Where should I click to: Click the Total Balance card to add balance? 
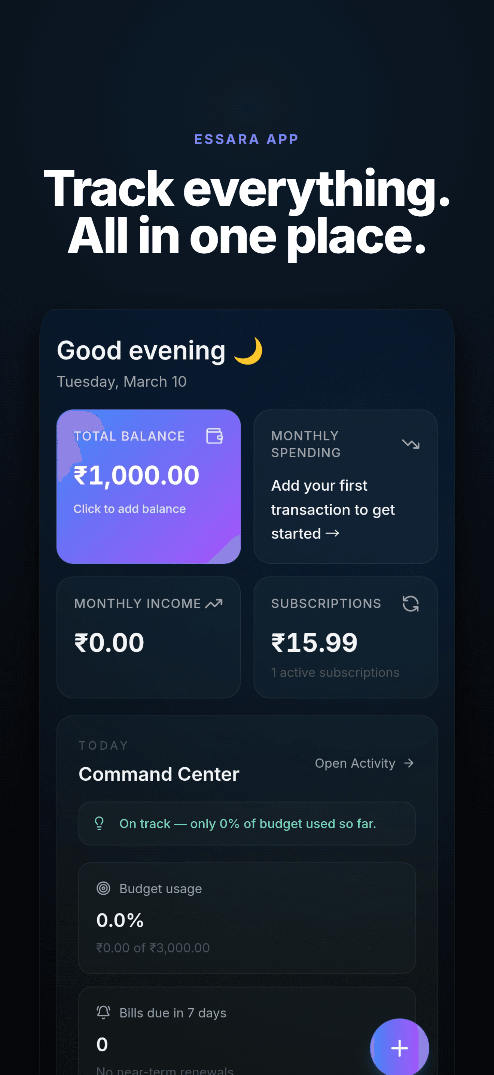pos(148,487)
